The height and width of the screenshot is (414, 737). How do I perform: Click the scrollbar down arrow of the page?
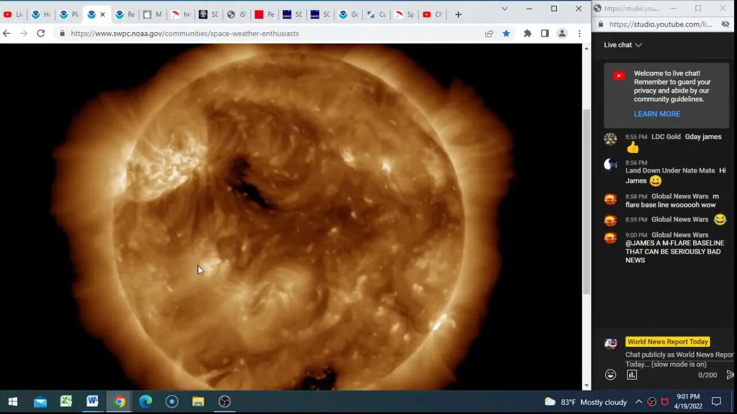[x=587, y=386]
